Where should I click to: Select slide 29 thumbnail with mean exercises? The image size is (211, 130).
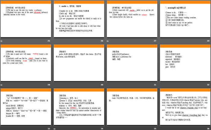click(26, 63)
